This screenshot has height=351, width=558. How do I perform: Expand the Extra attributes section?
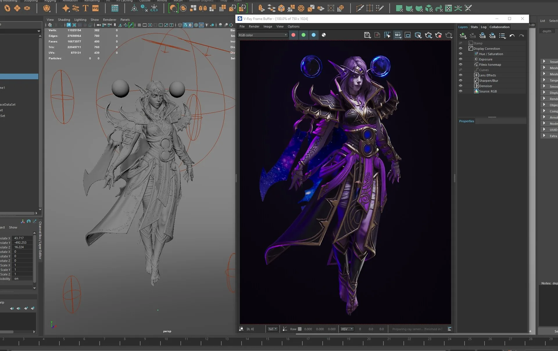(544, 136)
